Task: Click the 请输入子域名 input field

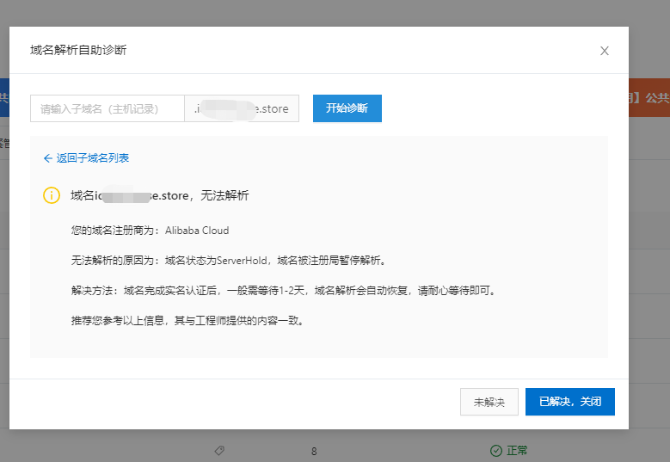Action: [x=108, y=108]
